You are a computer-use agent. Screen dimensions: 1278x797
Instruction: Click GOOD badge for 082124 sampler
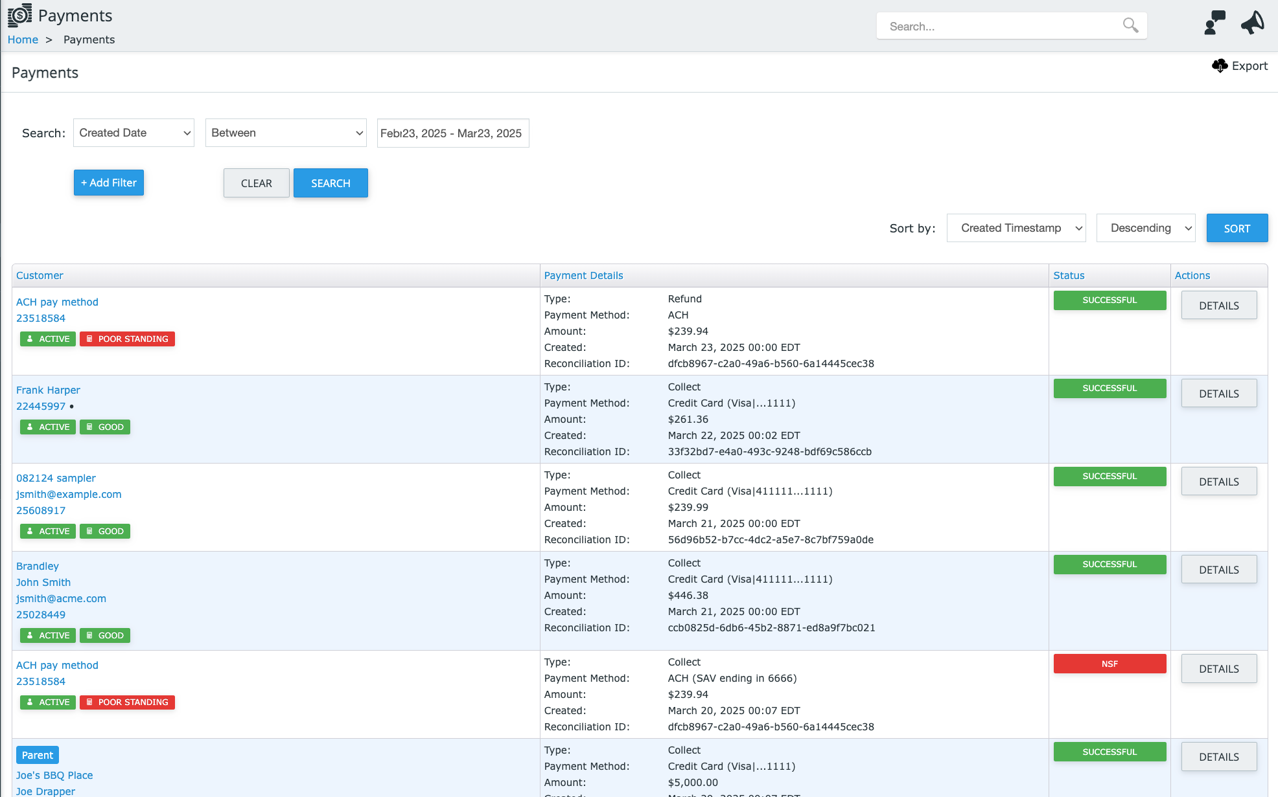[x=105, y=532]
